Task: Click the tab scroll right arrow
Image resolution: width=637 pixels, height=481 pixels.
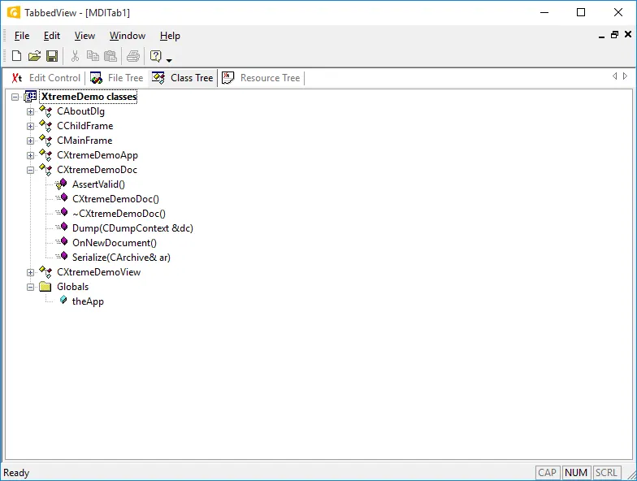Action: [625, 76]
